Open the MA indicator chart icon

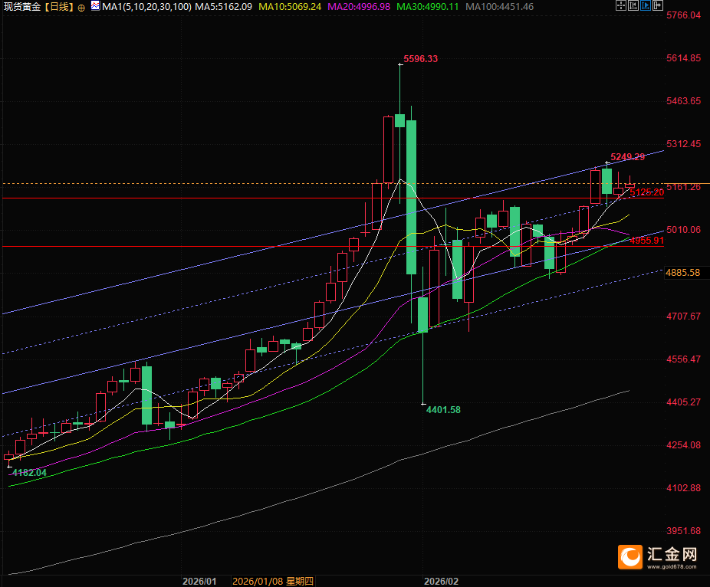coord(95,6)
